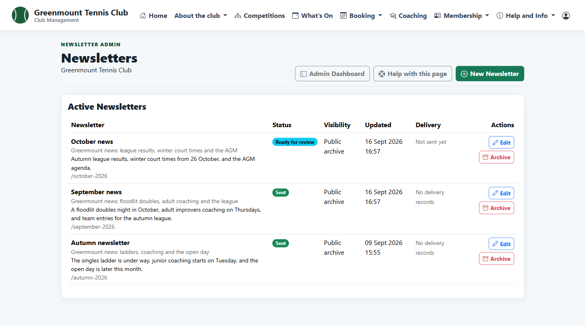585x325 pixels.
Task: Open the user account profile icon
Action: tap(566, 16)
